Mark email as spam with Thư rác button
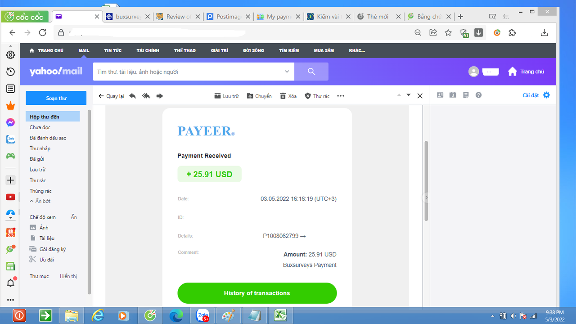The width and height of the screenshot is (576, 324). coord(317,96)
